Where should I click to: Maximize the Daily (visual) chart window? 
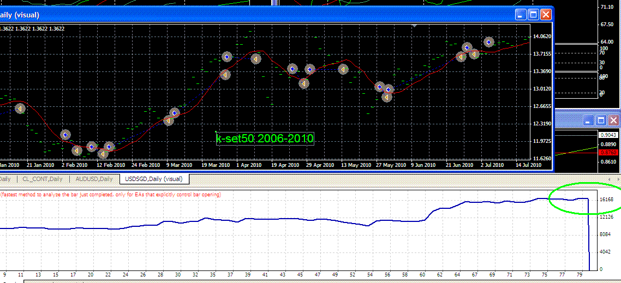(534, 15)
